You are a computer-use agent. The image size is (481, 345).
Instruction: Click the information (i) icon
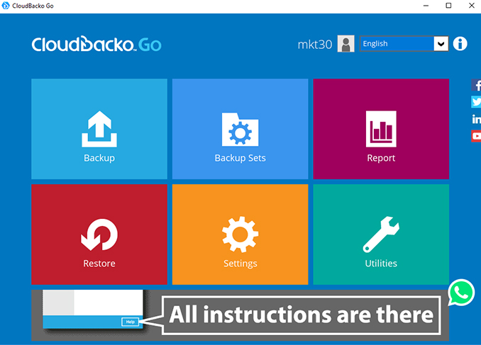pyautogui.click(x=460, y=43)
